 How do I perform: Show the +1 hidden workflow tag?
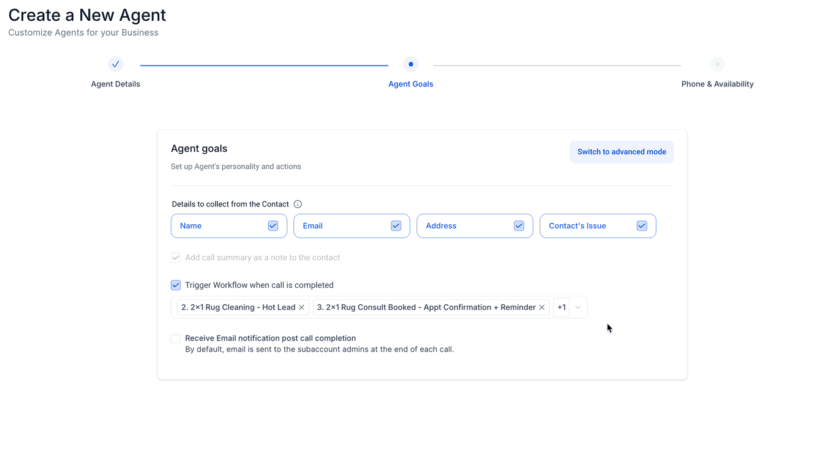coord(562,307)
